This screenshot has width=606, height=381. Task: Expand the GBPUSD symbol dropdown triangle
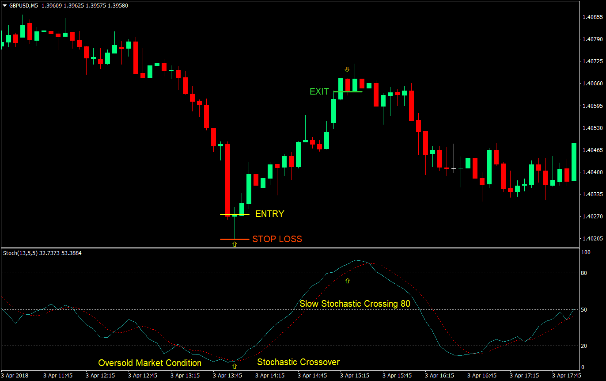point(4,6)
